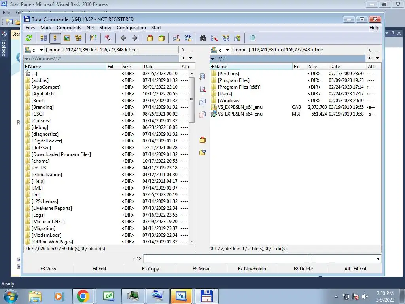Screen dimensions: 405x304
Task: Go to root with left panel backslash button
Action: coord(183,50)
